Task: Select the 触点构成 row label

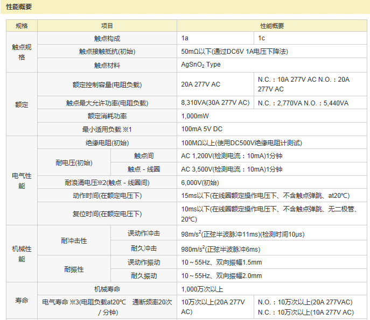Action: 107,38
